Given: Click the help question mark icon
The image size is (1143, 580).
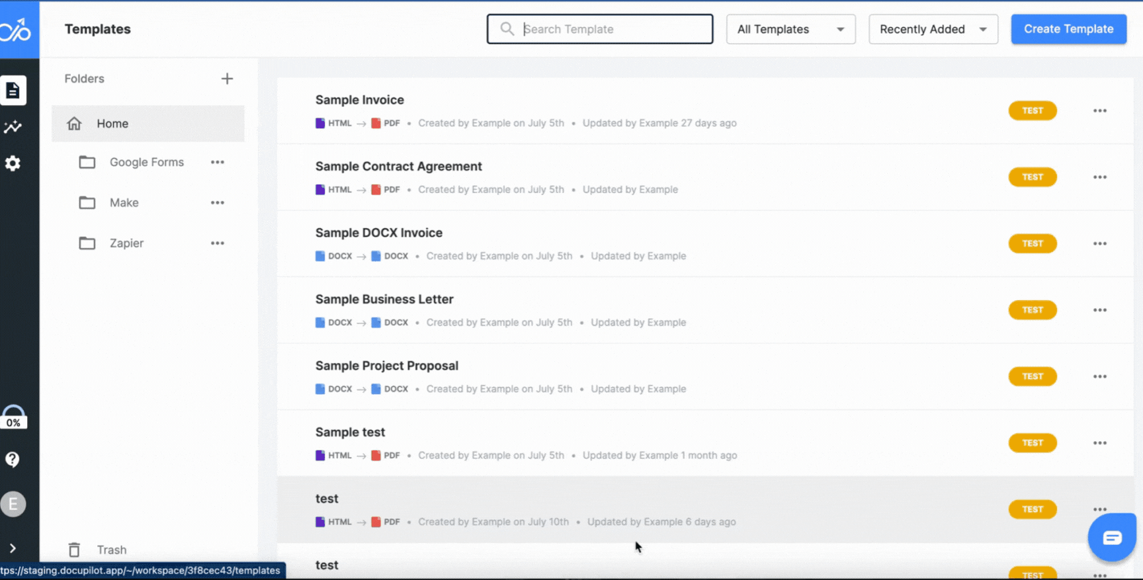Looking at the screenshot, I should (x=13, y=460).
